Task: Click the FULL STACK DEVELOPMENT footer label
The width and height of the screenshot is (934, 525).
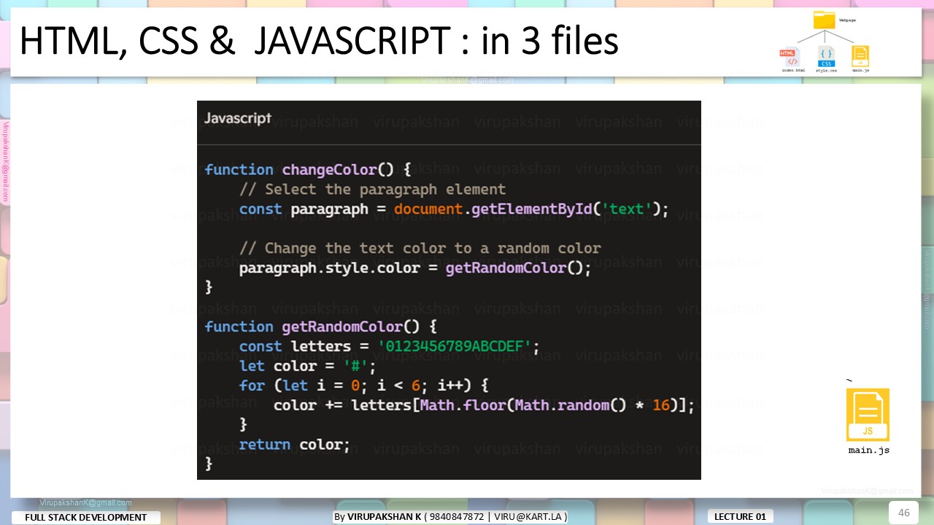Action: [86, 518]
